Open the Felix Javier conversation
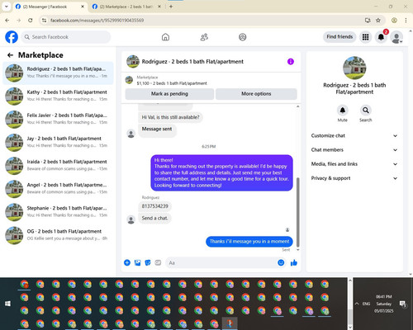The height and width of the screenshot is (330, 413). pos(58,119)
